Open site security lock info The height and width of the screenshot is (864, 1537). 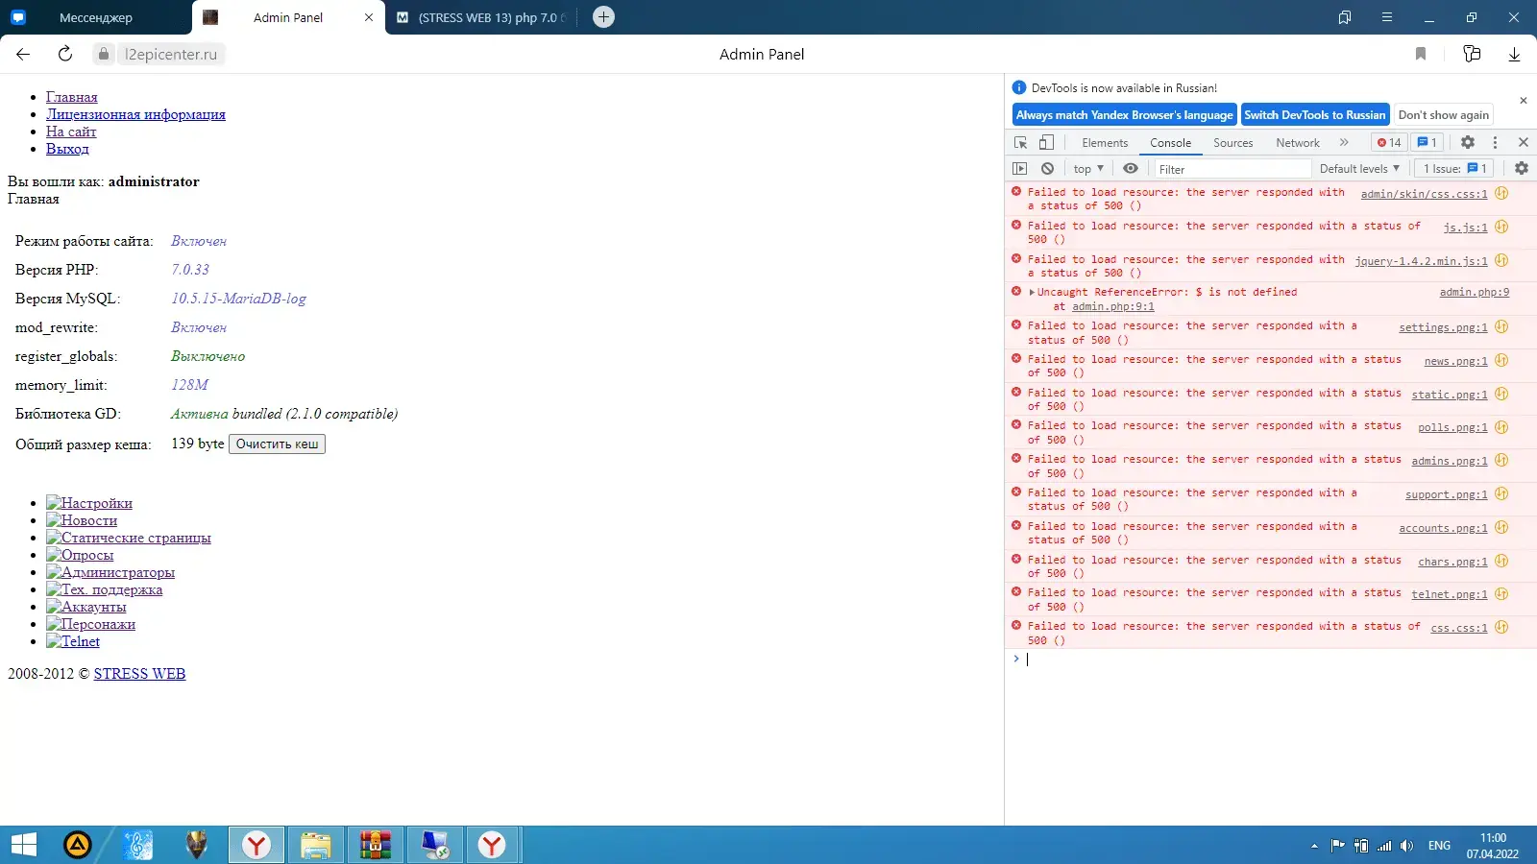tap(104, 55)
